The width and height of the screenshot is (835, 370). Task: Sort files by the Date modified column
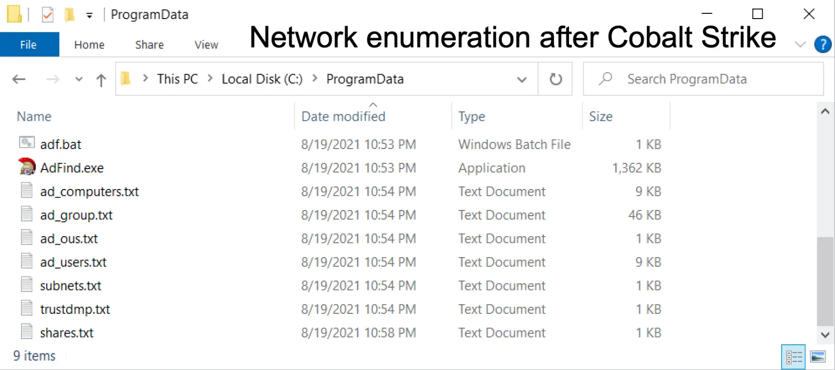click(343, 117)
